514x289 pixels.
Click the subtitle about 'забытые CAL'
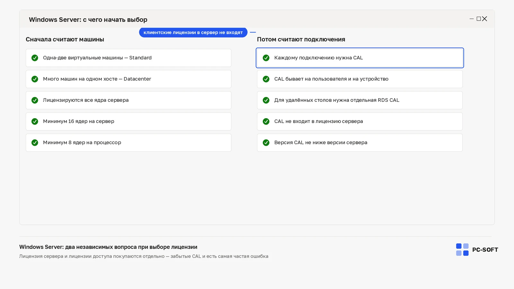click(x=144, y=256)
